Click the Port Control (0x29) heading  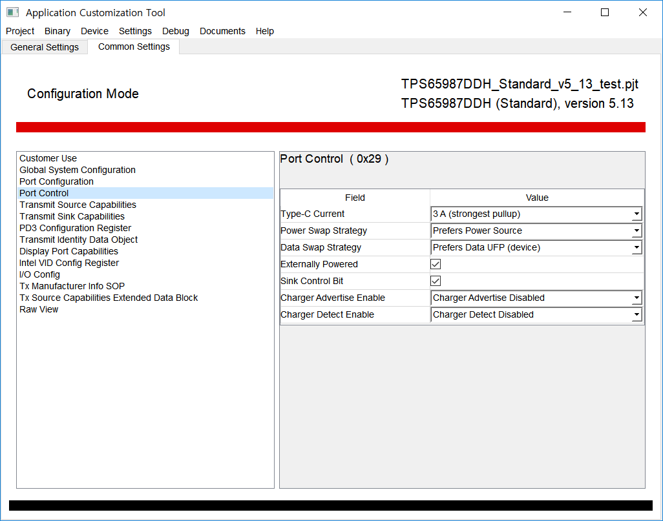[x=335, y=159]
